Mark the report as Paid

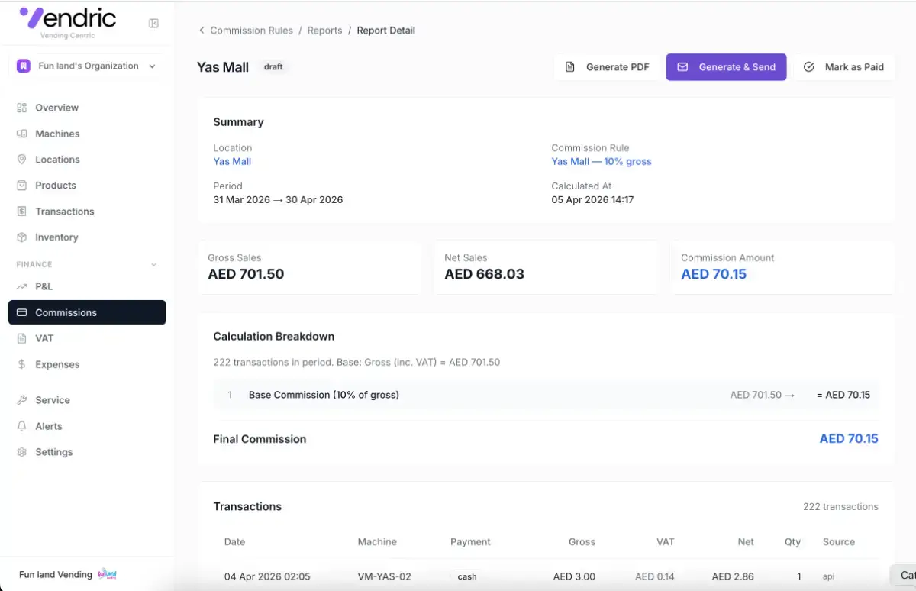click(843, 67)
